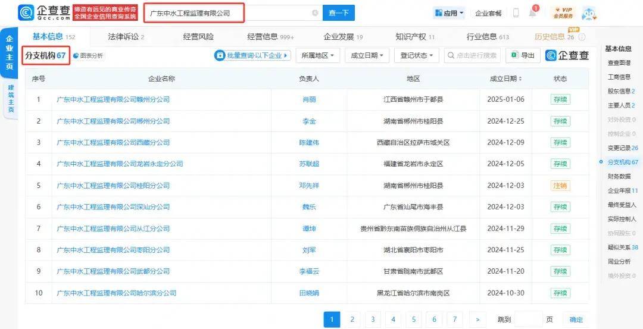Open person link 肖丽
The width and height of the screenshot is (643, 329).
tap(309, 99)
